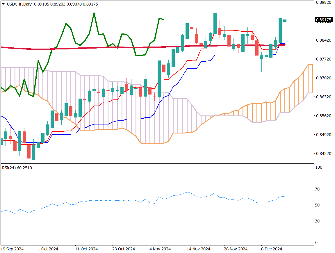
Task: Select the current price label 0.89175
Action: [324, 20]
